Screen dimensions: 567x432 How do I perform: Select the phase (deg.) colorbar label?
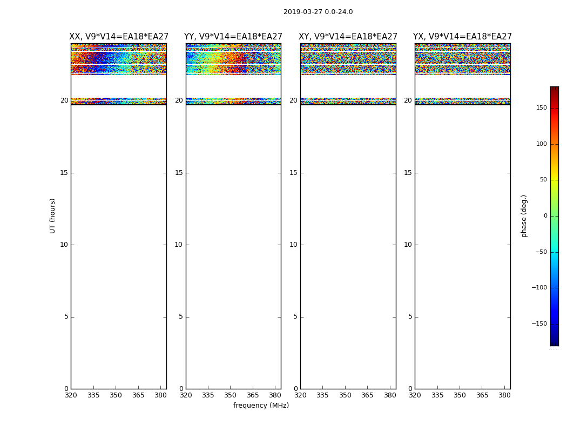(524, 216)
